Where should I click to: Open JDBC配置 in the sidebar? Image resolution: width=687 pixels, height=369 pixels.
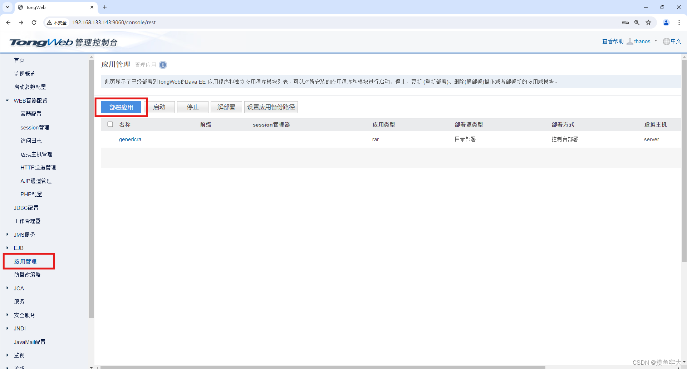[26, 208]
